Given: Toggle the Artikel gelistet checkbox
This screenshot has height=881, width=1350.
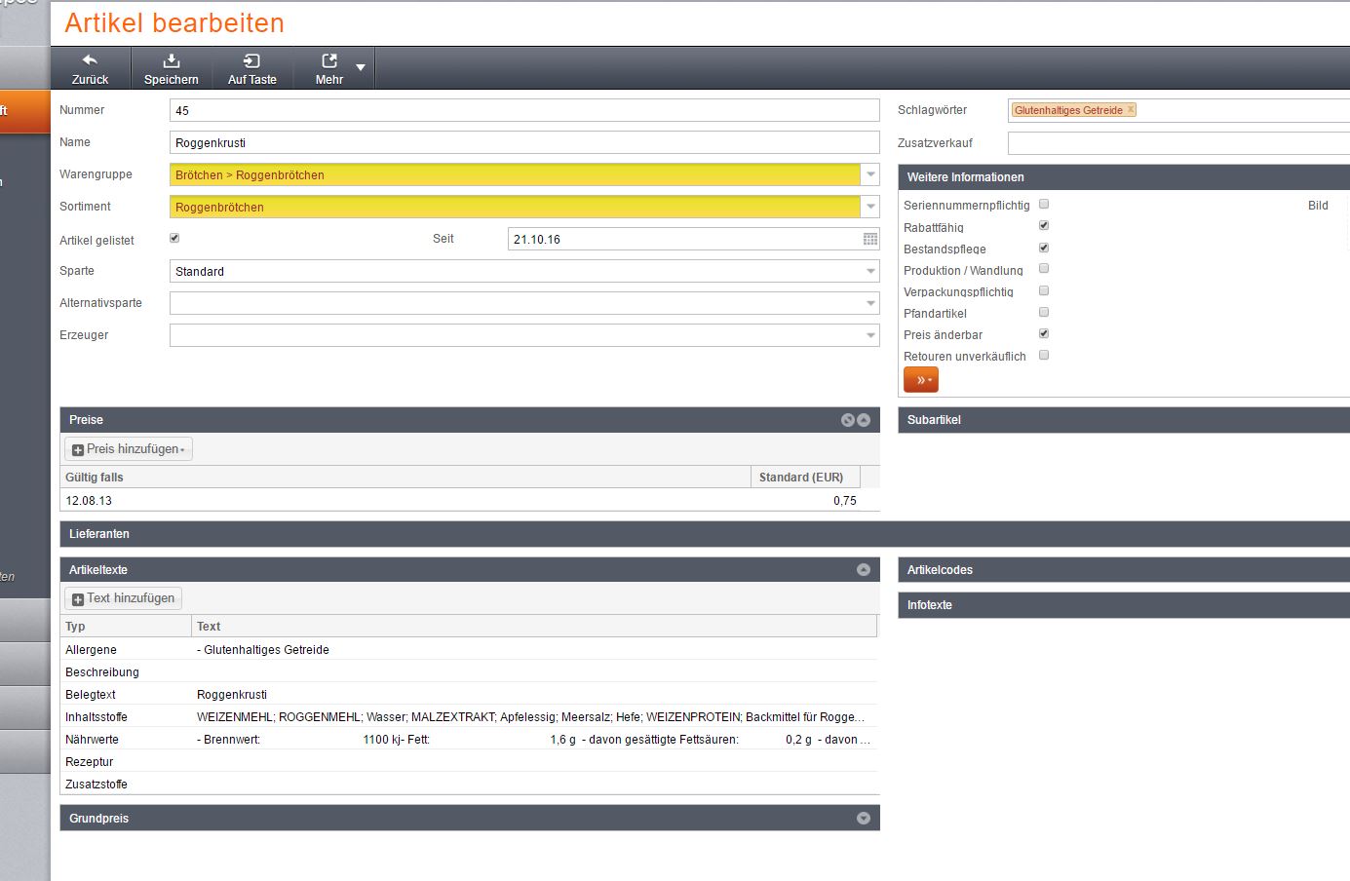Looking at the screenshot, I should [x=174, y=238].
